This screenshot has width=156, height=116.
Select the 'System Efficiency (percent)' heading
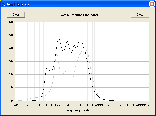(x=78, y=15)
